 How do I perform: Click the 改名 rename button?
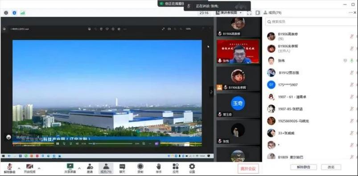tap(331, 167)
